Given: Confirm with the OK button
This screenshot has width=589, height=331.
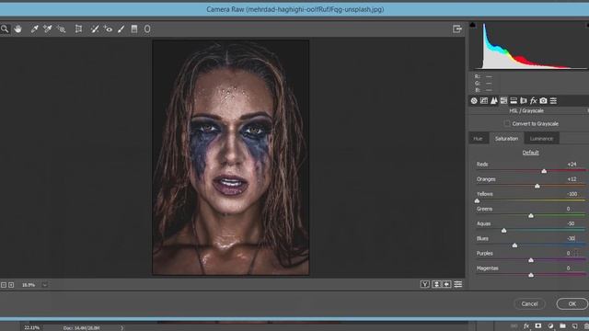Looking at the screenshot, I should click(572, 303).
